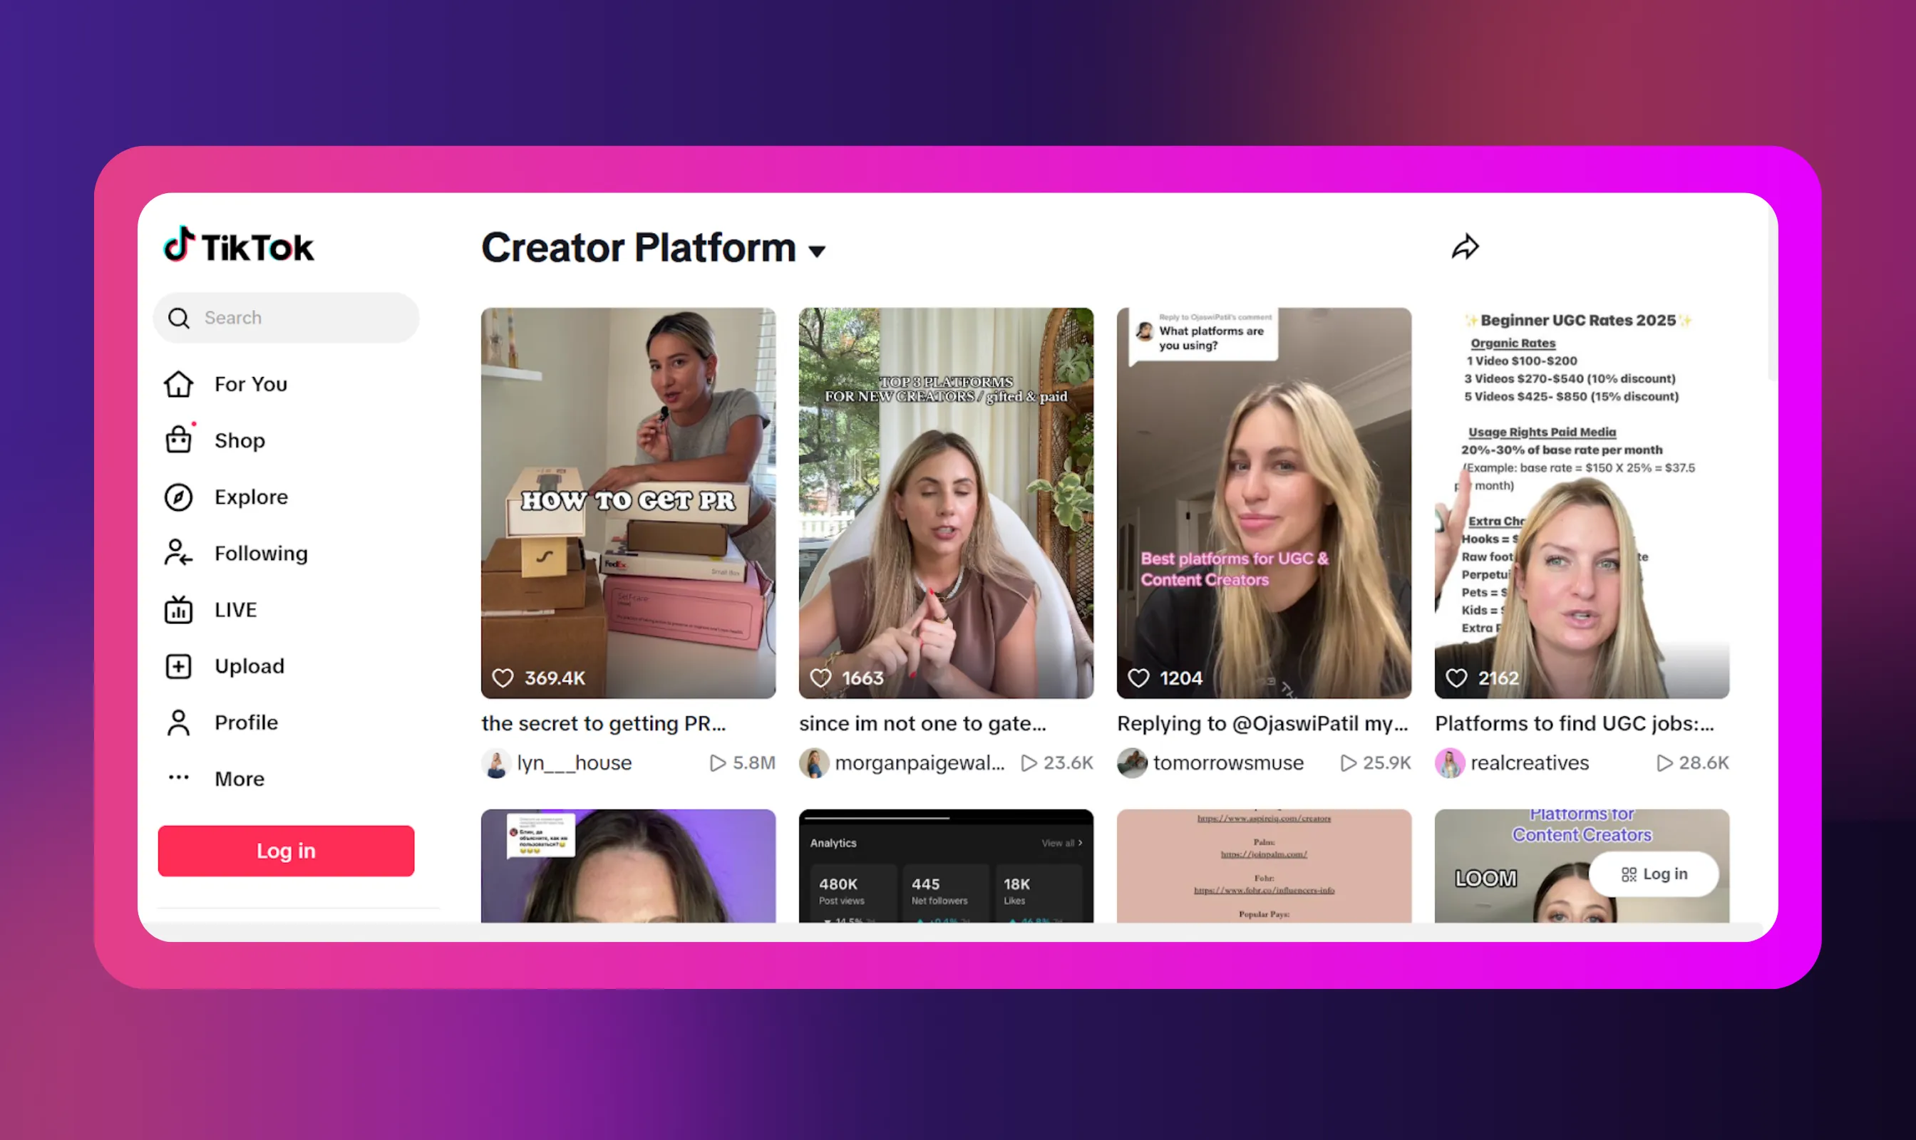The width and height of the screenshot is (1916, 1140).
Task: Open the Creator Platform dropdown arrow
Action: [816, 250]
